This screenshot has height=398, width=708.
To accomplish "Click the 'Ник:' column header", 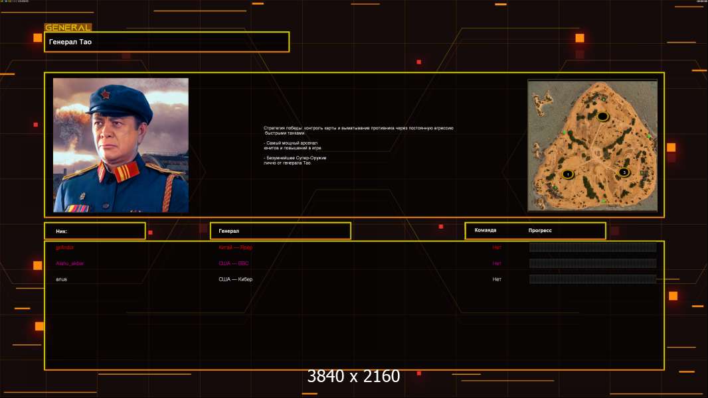I will coord(95,231).
